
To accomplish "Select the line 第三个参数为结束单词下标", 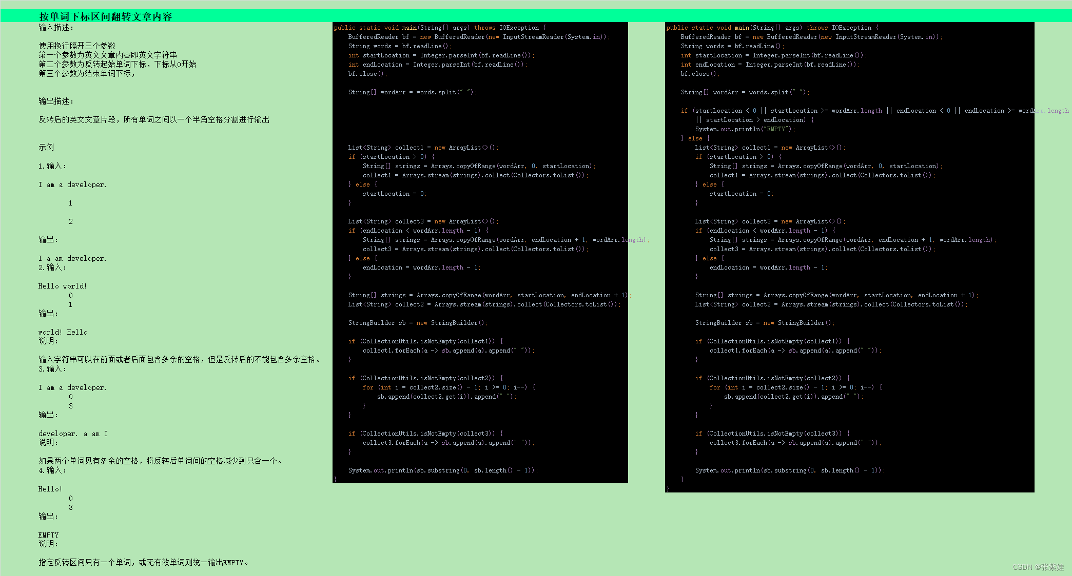I will tap(87, 74).
